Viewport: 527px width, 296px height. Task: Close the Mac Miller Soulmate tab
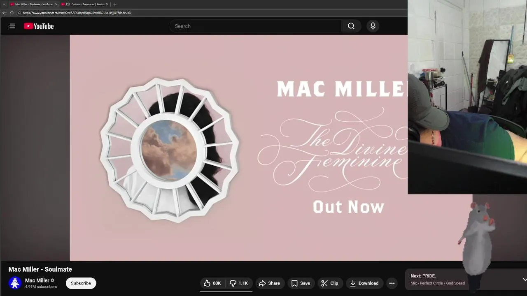tap(56, 4)
